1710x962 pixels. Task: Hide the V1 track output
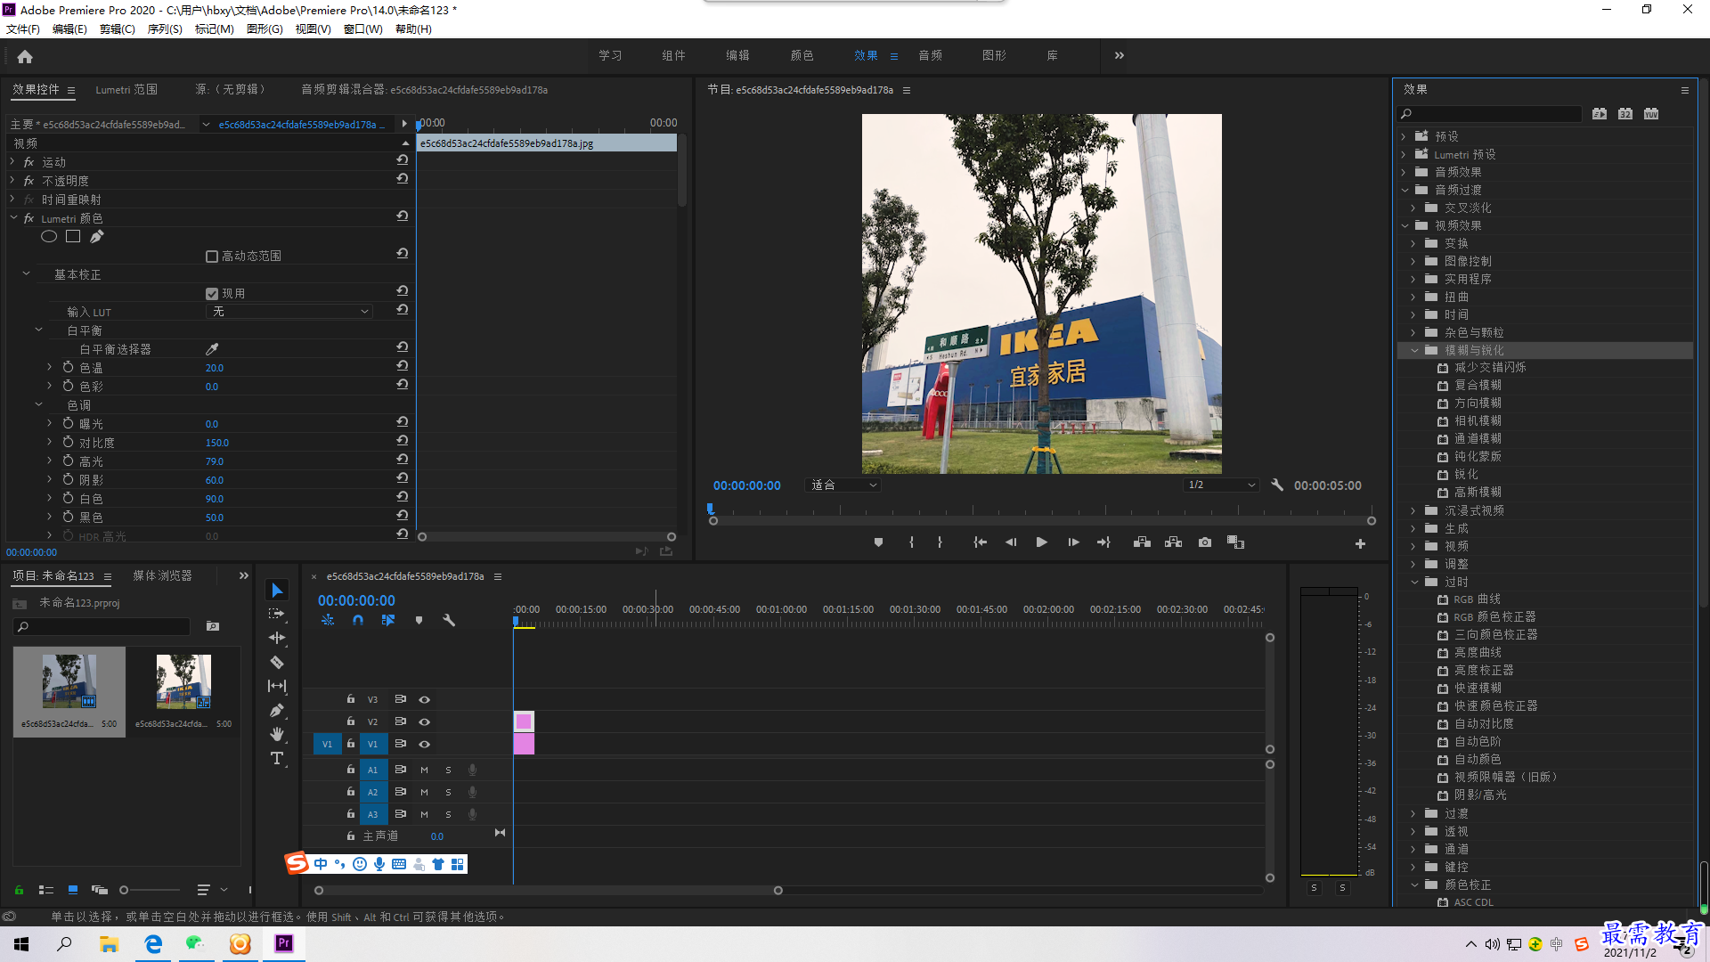425,745
